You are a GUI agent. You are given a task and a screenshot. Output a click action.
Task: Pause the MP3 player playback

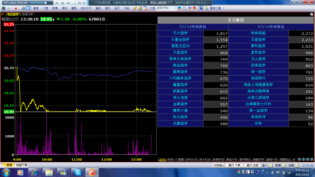pyautogui.click(x=63, y=3)
